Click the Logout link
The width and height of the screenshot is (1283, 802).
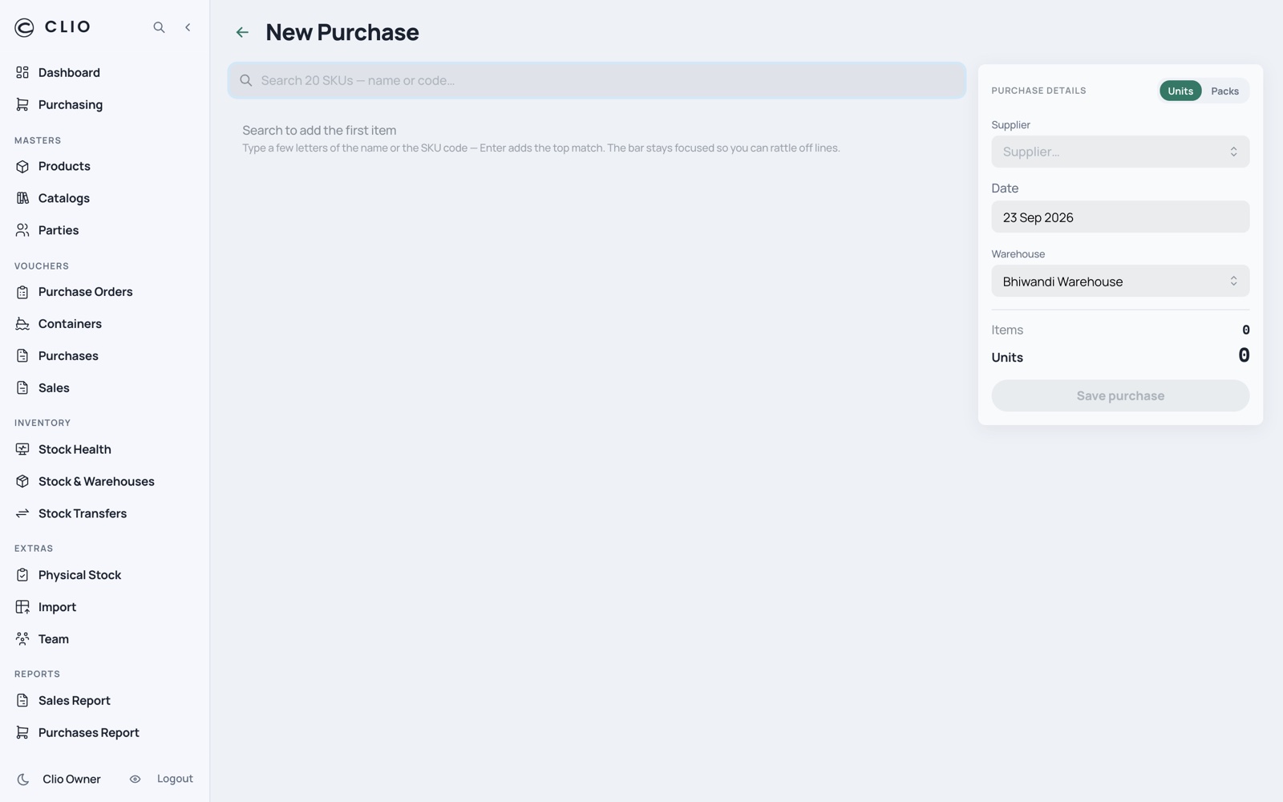coord(175,779)
